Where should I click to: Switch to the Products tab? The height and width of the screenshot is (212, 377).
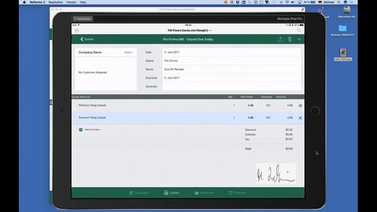(237, 193)
